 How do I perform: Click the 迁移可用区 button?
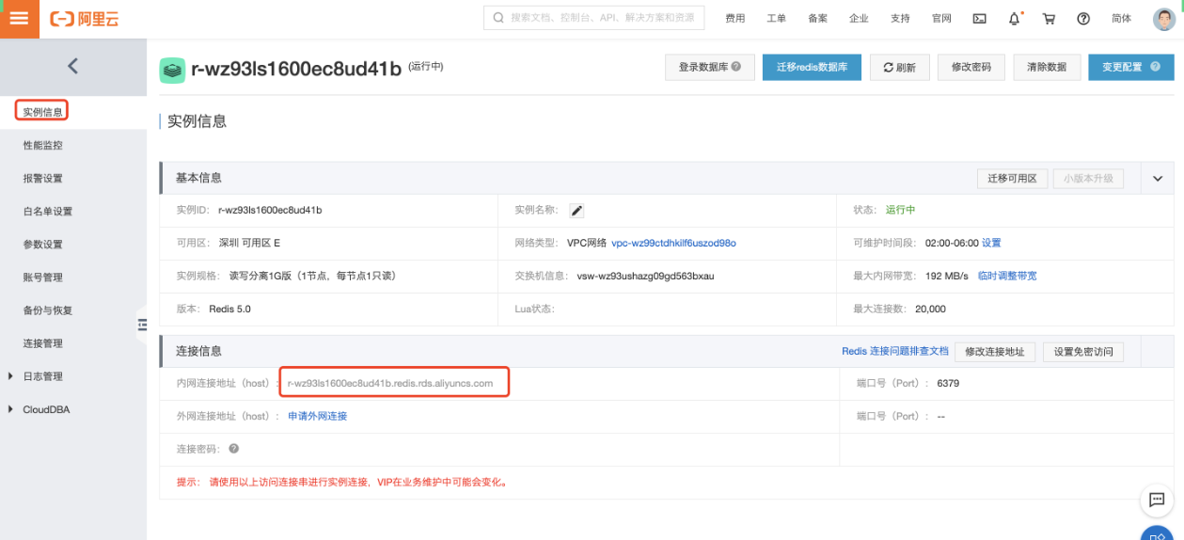(x=1012, y=179)
